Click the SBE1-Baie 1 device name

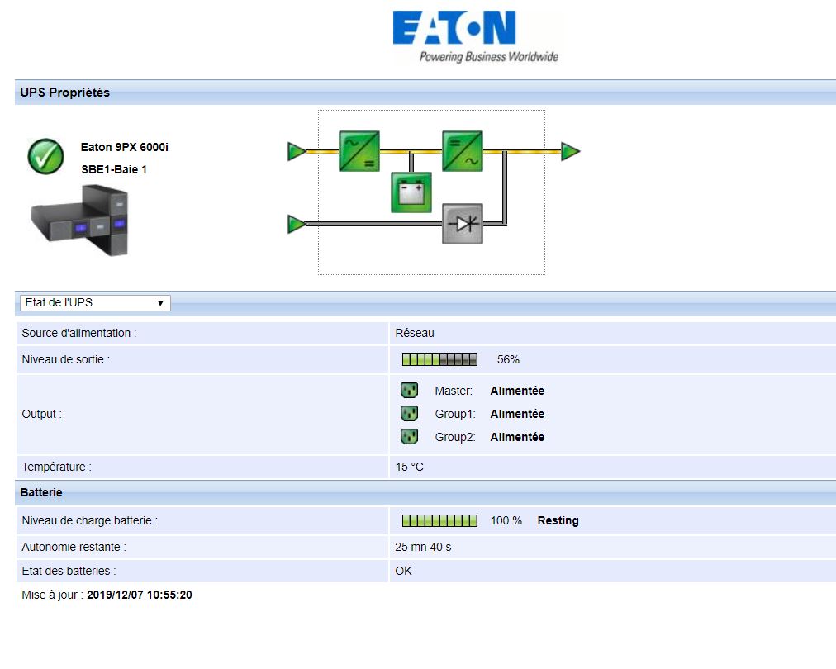pyautogui.click(x=114, y=169)
